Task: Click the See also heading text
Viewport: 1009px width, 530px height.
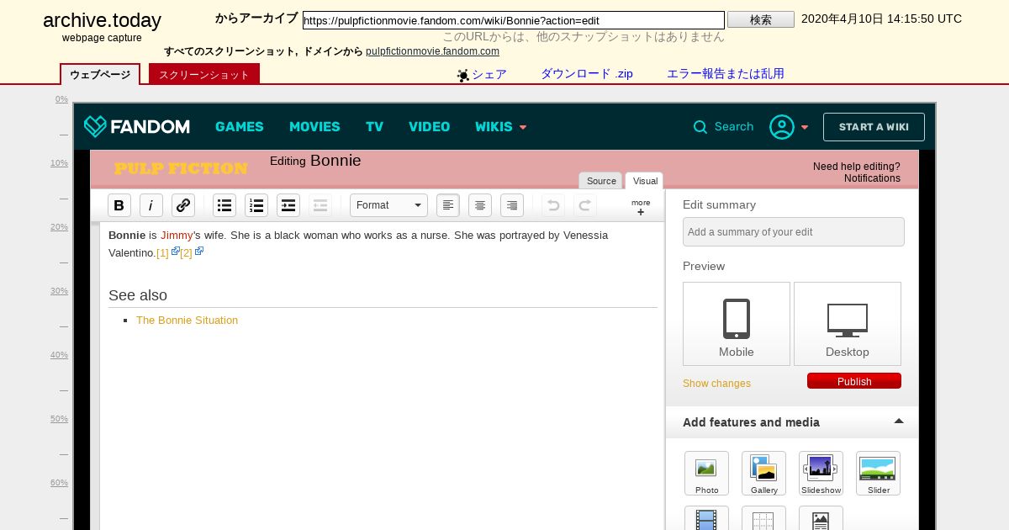Action: click(138, 295)
